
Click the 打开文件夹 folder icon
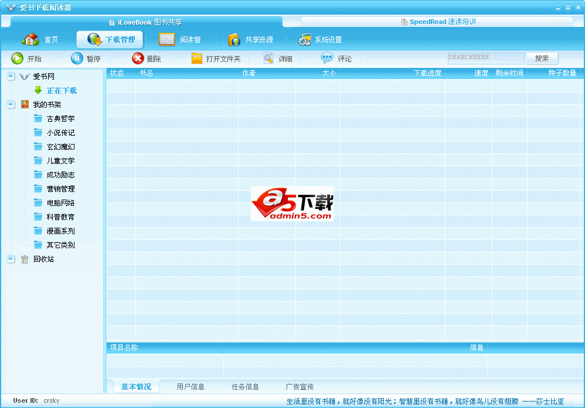coord(196,59)
